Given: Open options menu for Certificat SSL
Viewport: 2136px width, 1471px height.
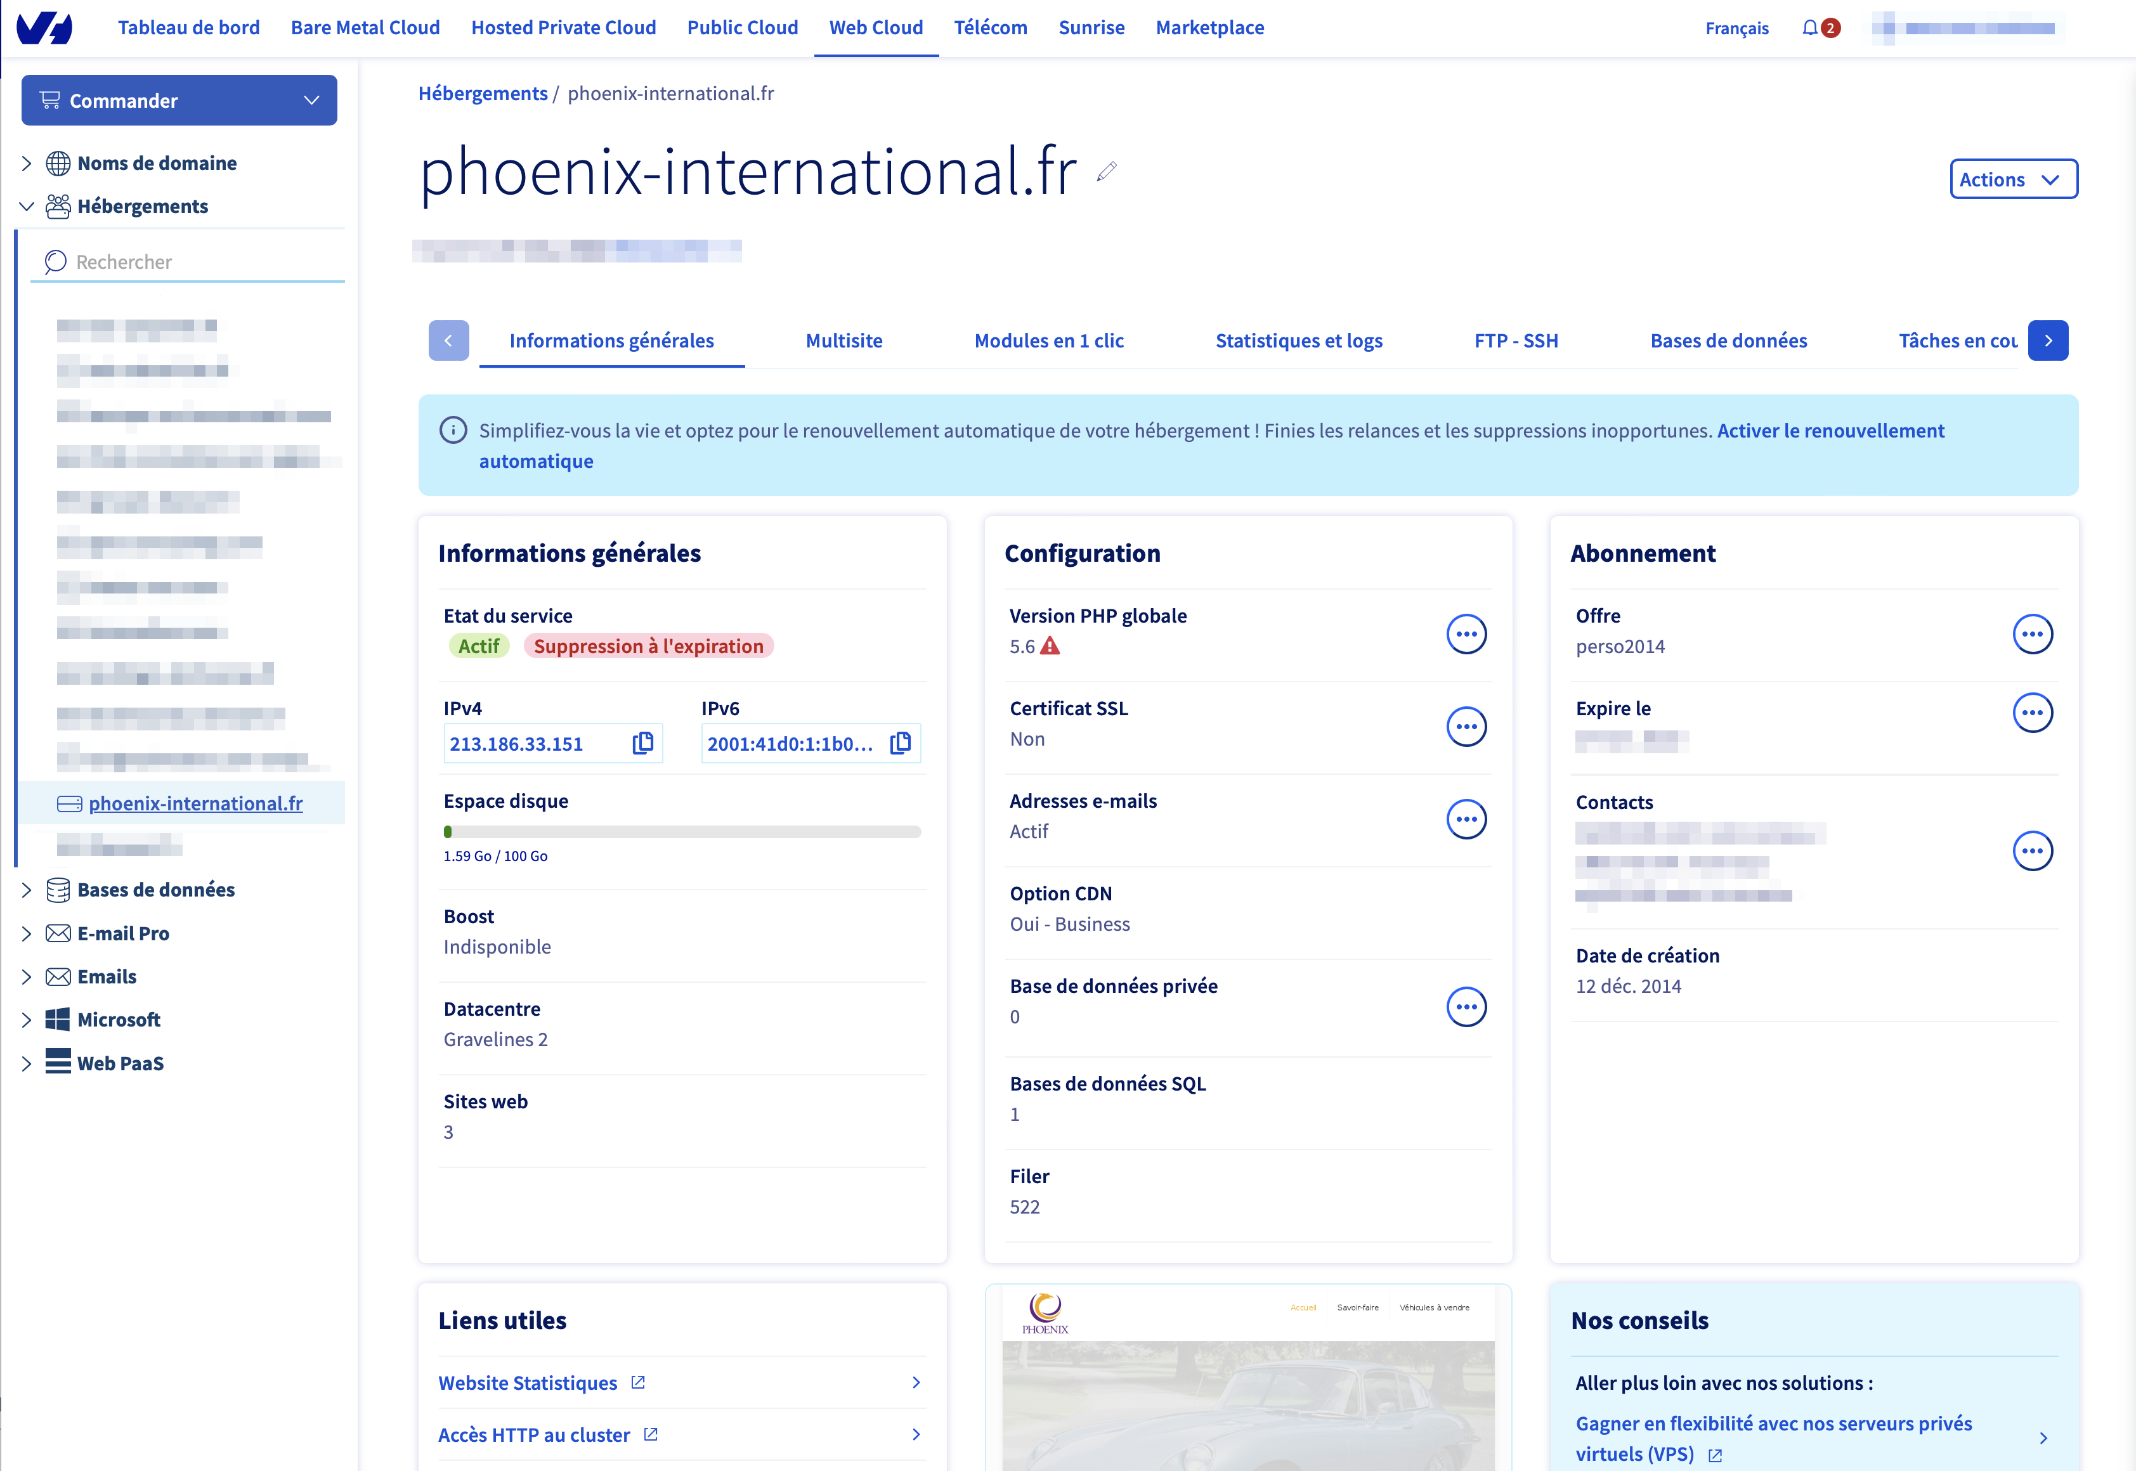Looking at the screenshot, I should pyautogui.click(x=1466, y=727).
